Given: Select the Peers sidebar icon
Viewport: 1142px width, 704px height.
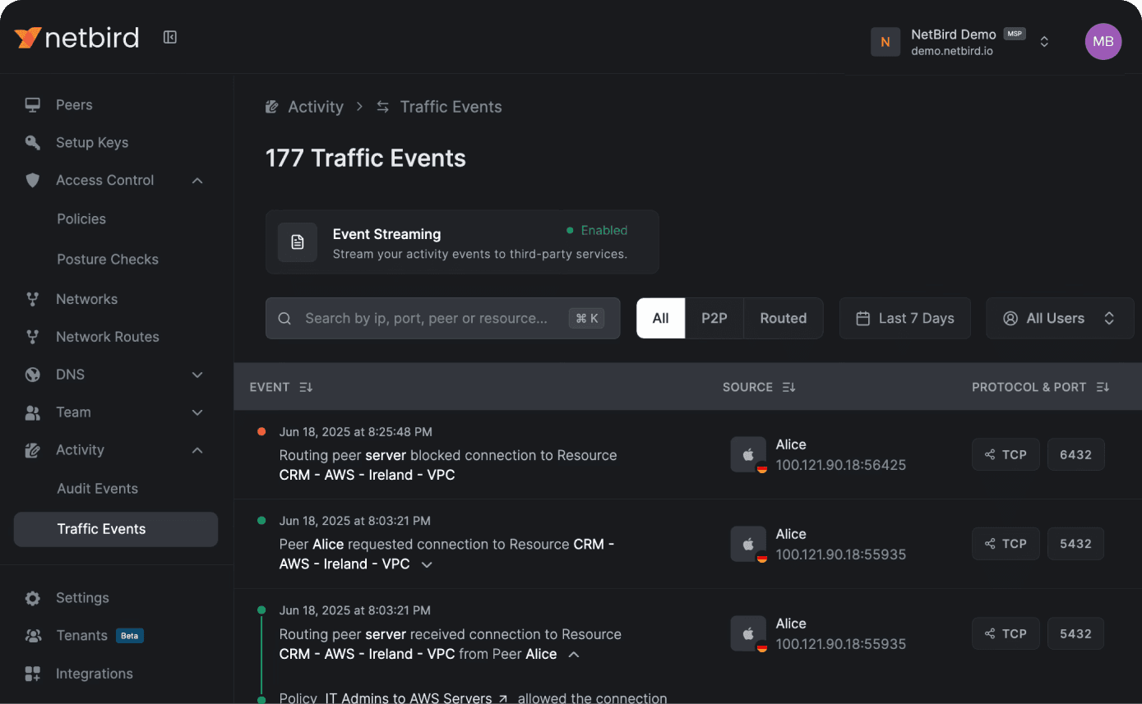Looking at the screenshot, I should [x=32, y=104].
